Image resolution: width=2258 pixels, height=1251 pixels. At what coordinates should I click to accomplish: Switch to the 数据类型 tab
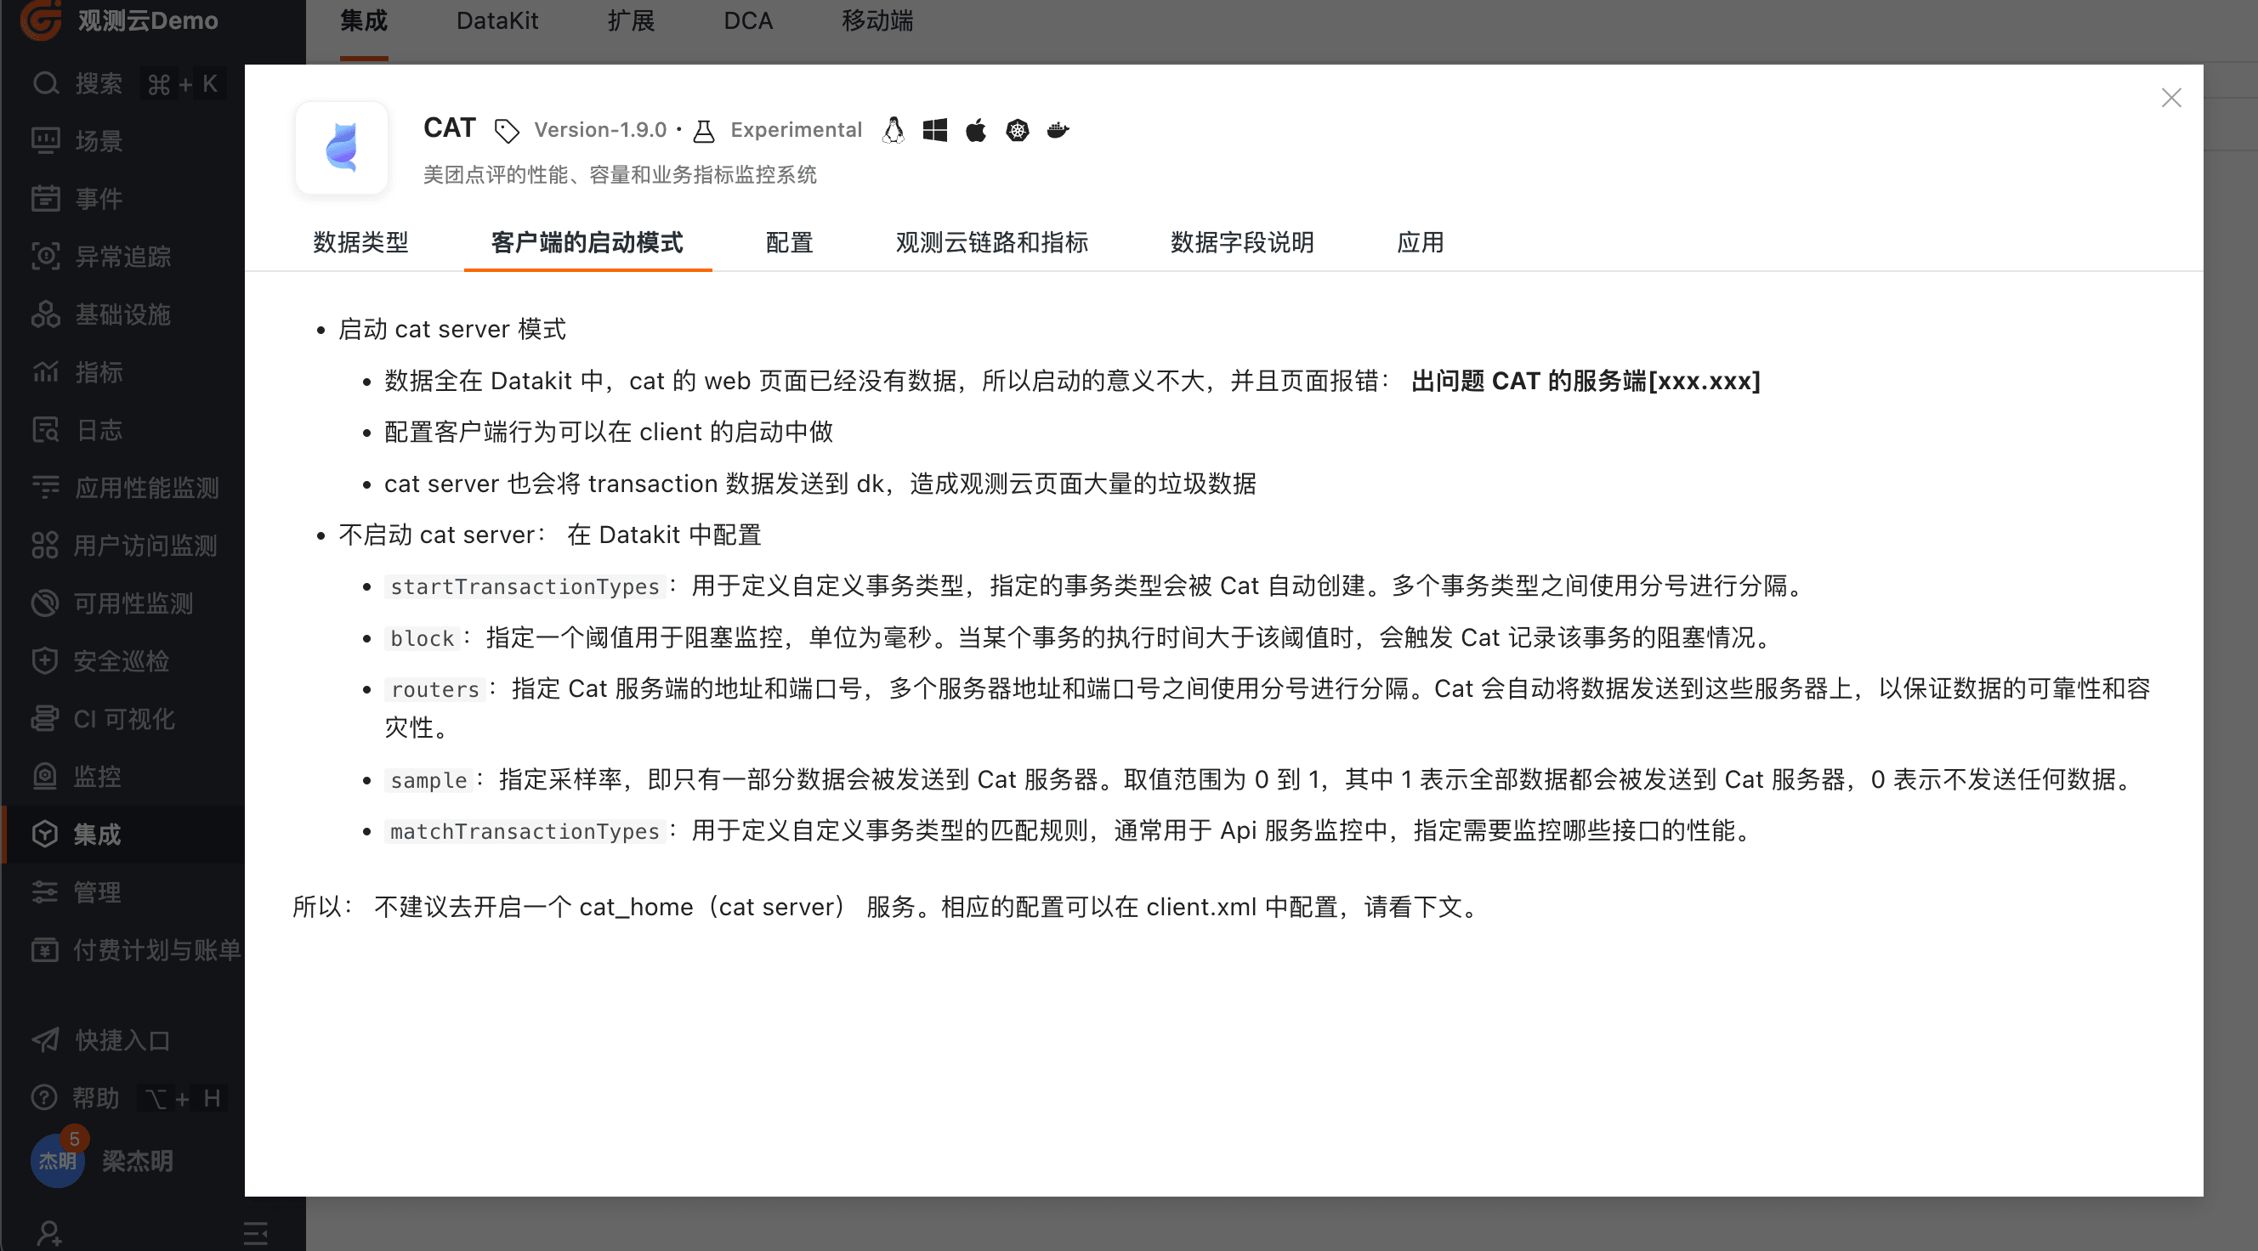(360, 243)
